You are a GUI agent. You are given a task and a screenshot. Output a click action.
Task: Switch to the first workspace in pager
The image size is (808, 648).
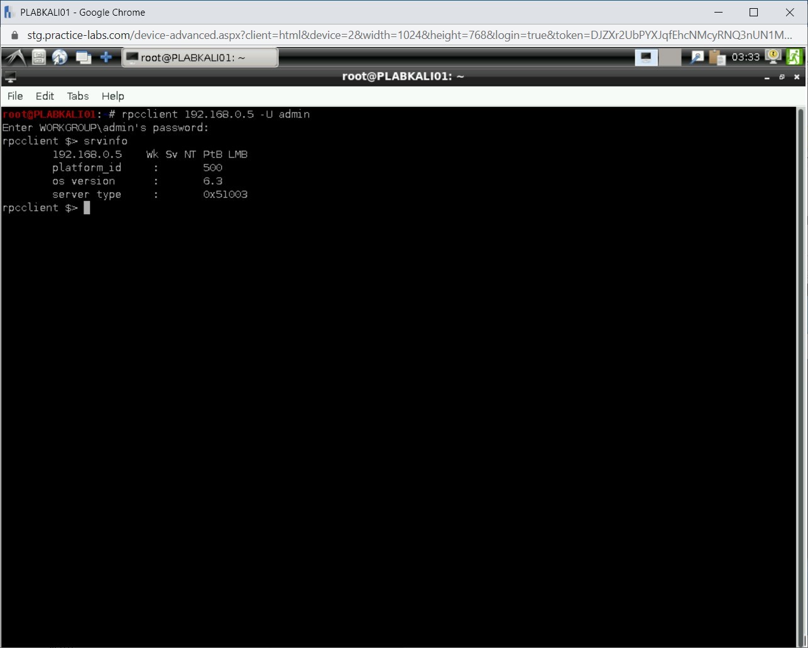click(646, 57)
